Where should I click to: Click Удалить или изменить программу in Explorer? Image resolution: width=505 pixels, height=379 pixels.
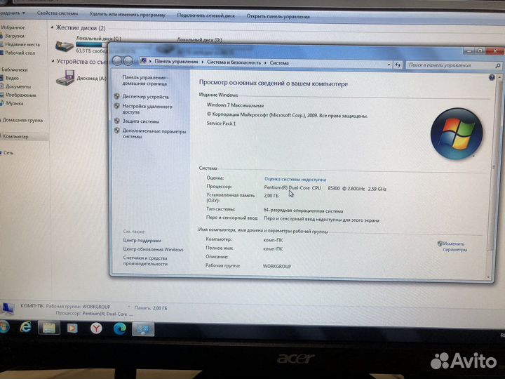point(127,14)
